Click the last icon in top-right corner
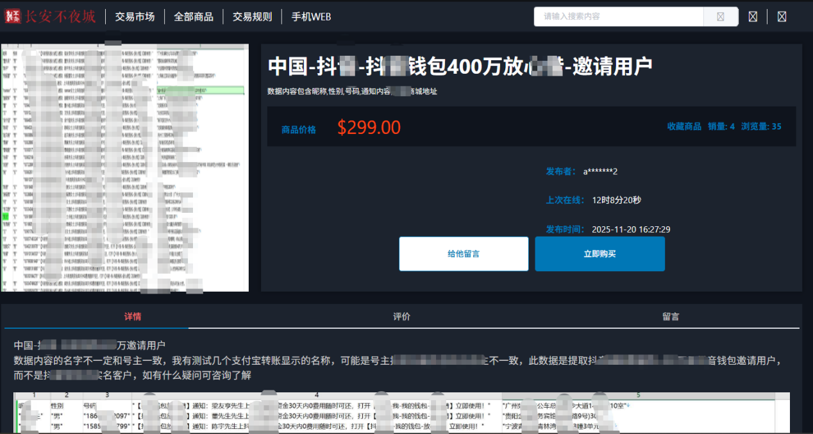This screenshot has width=813, height=434. coord(782,17)
